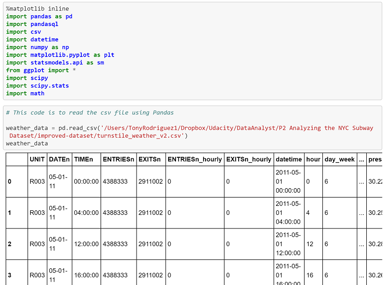Click the final 'weather_data' line in second cell

click(27, 143)
